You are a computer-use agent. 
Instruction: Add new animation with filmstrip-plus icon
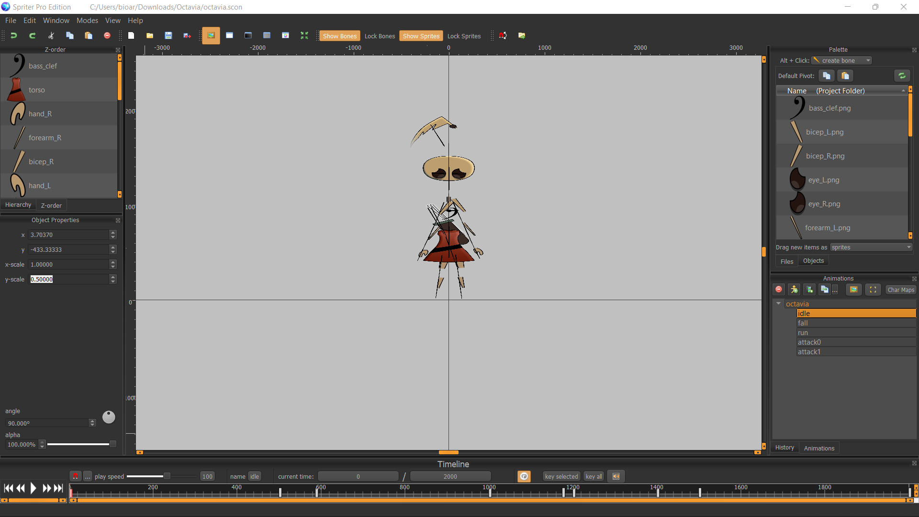pos(809,290)
